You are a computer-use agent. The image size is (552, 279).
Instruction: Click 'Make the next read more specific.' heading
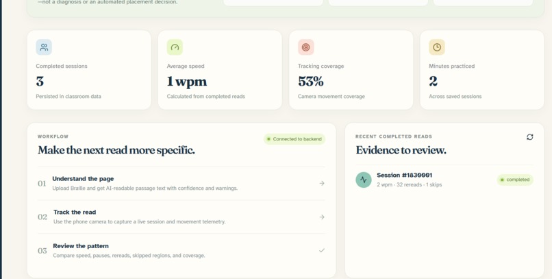116,150
